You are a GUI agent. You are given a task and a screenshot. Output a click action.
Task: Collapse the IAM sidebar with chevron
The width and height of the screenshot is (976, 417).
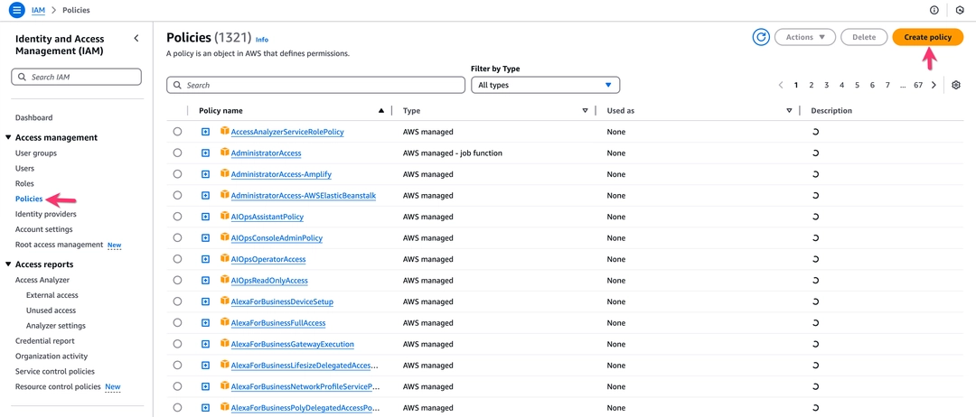tap(136, 39)
